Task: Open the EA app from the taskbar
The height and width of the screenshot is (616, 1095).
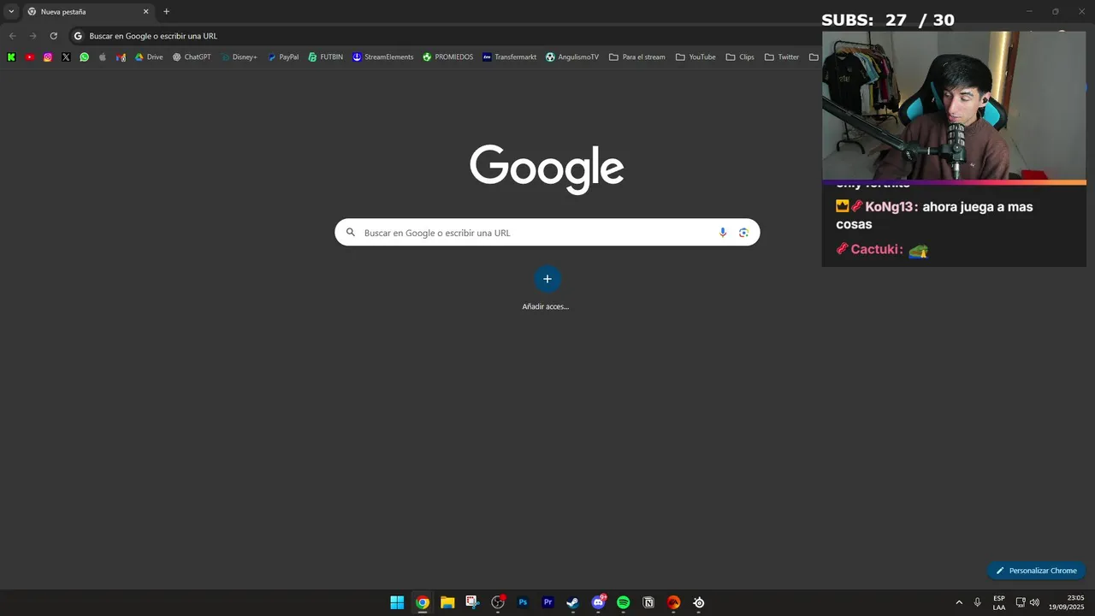Action: [673, 602]
